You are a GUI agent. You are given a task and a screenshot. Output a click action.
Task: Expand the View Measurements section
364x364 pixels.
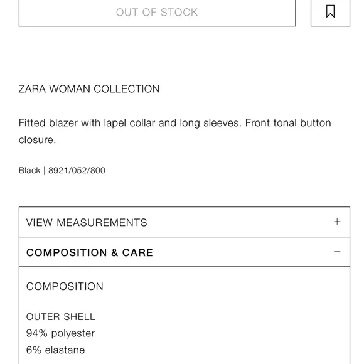pos(185,222)
